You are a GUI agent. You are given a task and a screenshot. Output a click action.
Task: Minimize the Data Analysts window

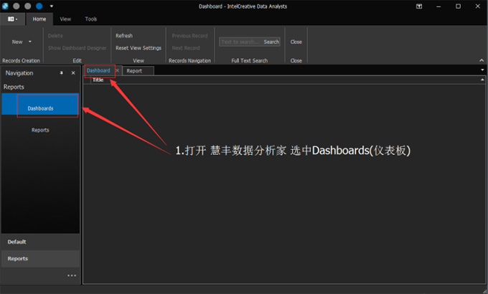pos(438,6)
